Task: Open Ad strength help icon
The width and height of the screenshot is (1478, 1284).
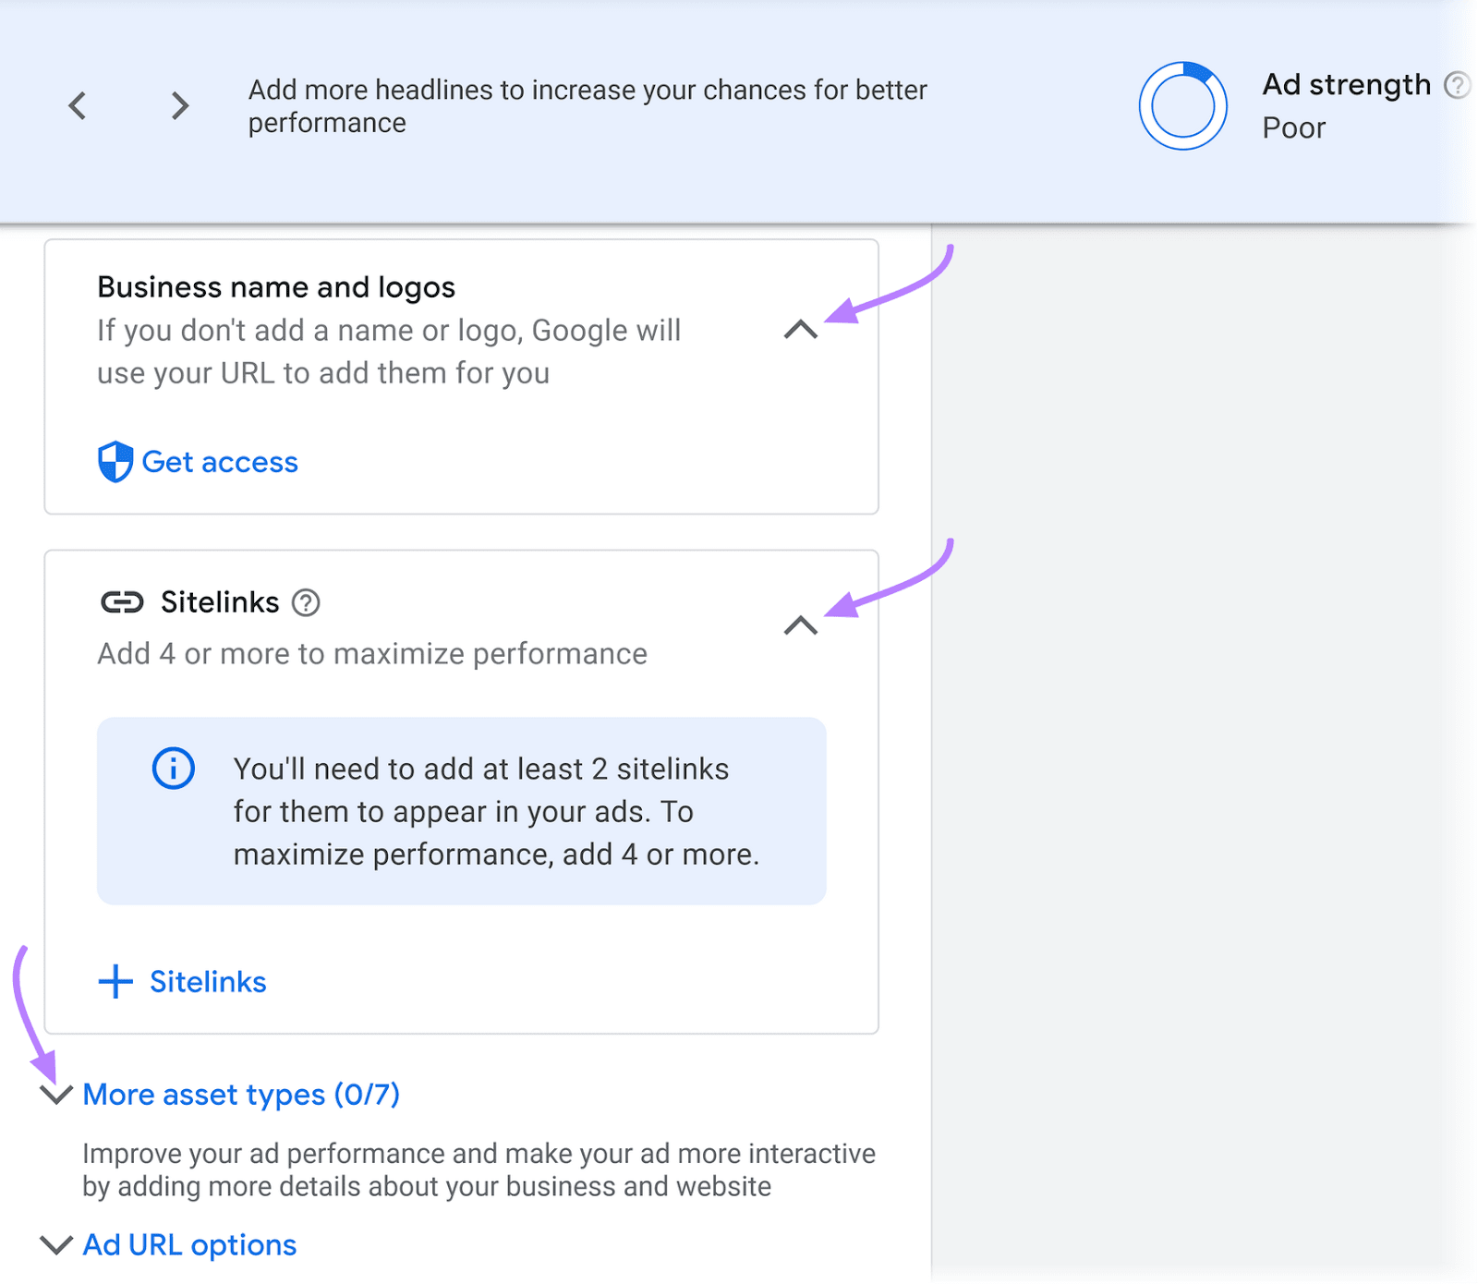Action: [1457, 85]
